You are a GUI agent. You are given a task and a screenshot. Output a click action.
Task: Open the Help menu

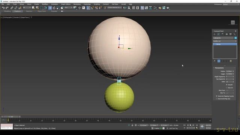(x=130, y=4)
